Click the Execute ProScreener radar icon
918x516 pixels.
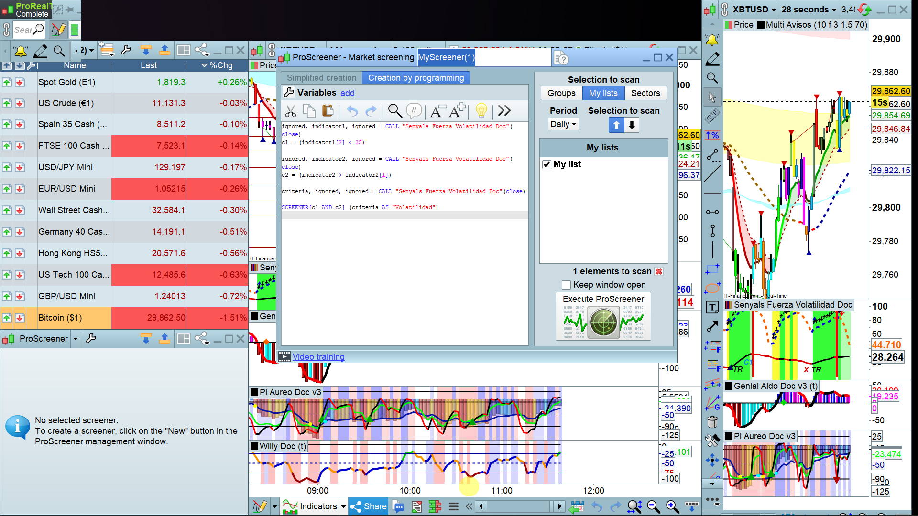coord(603,322)
